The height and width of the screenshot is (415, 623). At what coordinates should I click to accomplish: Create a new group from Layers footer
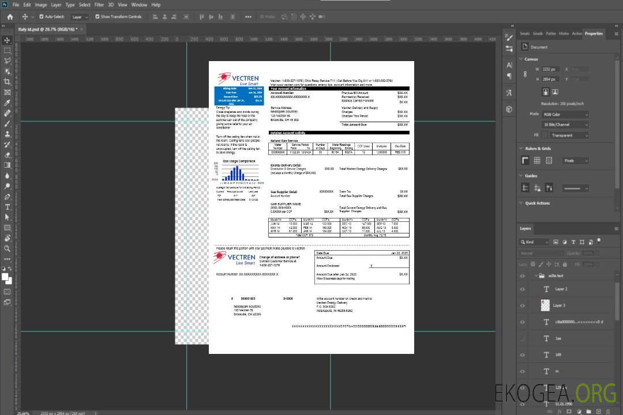click(x=589, y=412)
